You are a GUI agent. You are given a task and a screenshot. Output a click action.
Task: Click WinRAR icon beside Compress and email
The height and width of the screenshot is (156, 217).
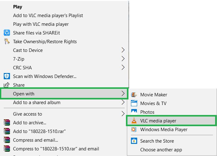[7, 140]
